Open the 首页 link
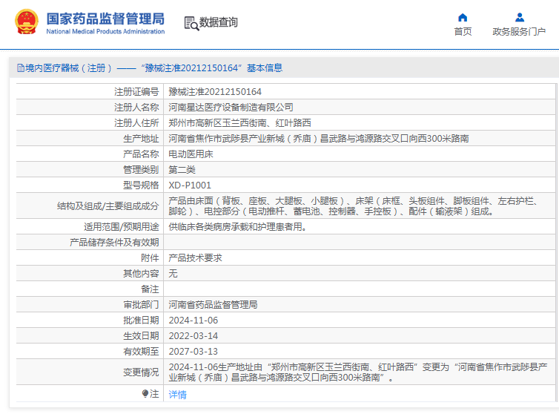The image size is (559, 414). 463,32
